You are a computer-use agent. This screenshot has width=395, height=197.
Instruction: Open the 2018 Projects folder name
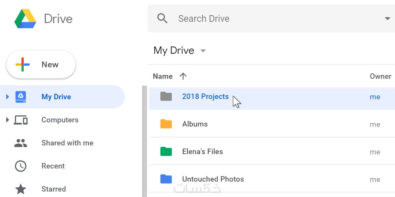[x=205, y=96]
